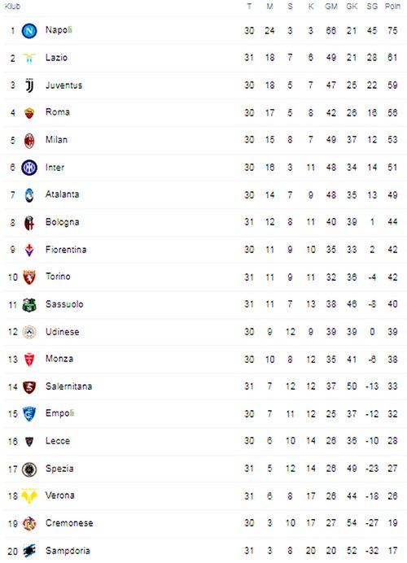Screen dimensions: 407x563
Task: Click the Verona club logo
Action: pos(29,496)
